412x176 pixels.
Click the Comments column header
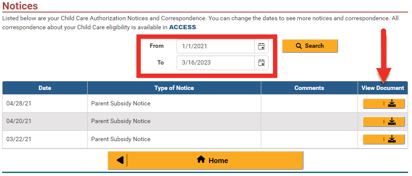coord(309,88)
